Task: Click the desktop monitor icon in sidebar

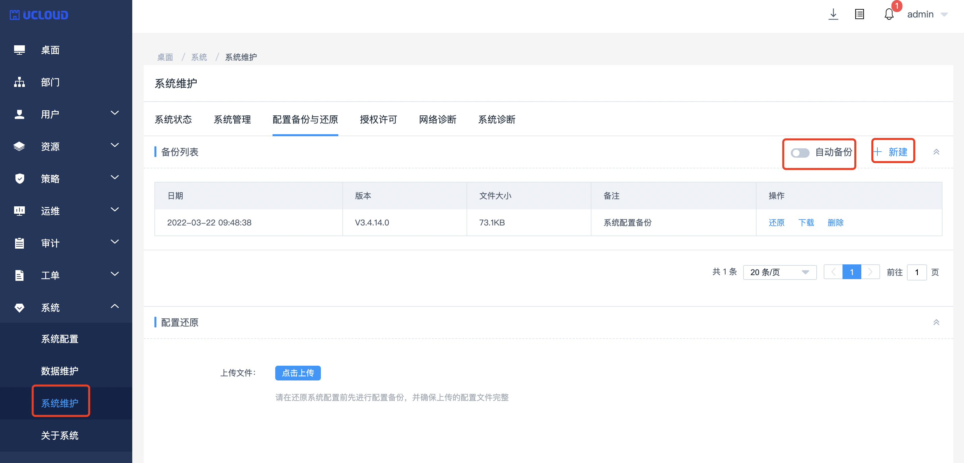Action: [x=19, y=50]
